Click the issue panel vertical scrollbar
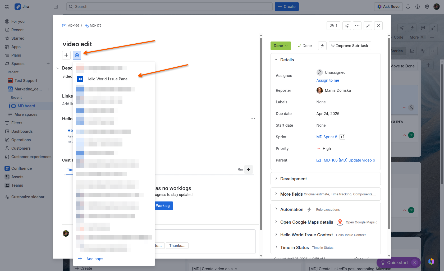444x271 pixels. (x=261, y=133)
